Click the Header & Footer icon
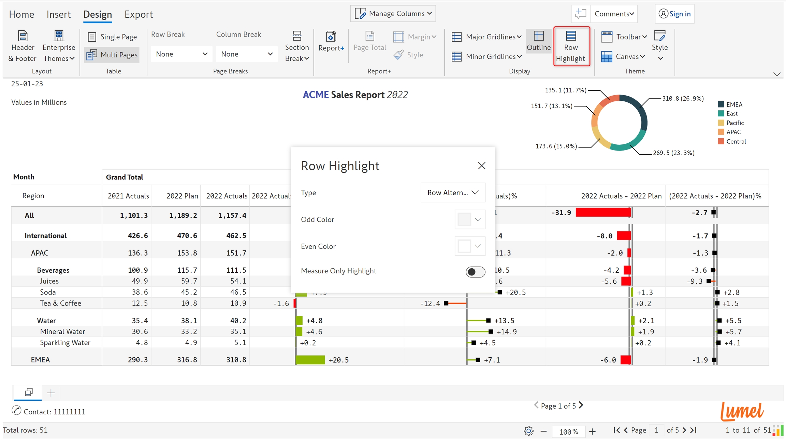 23,36
